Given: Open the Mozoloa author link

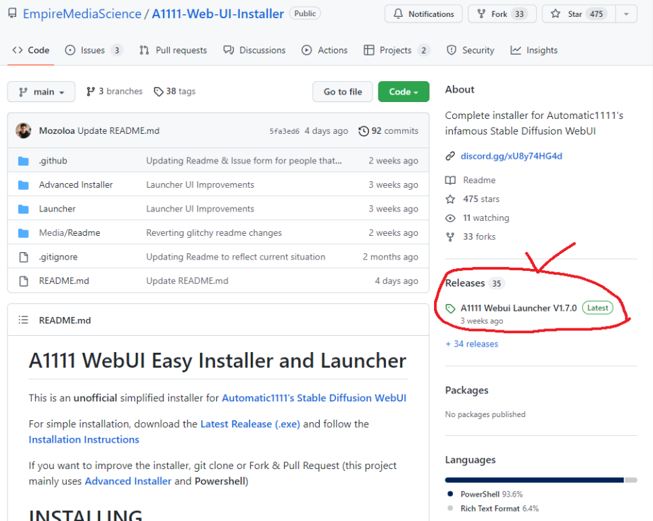Looking at the screenshot, I should pos(57,131).
